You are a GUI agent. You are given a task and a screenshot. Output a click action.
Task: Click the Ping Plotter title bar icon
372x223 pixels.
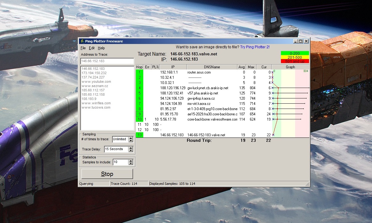tap(82, 41)
